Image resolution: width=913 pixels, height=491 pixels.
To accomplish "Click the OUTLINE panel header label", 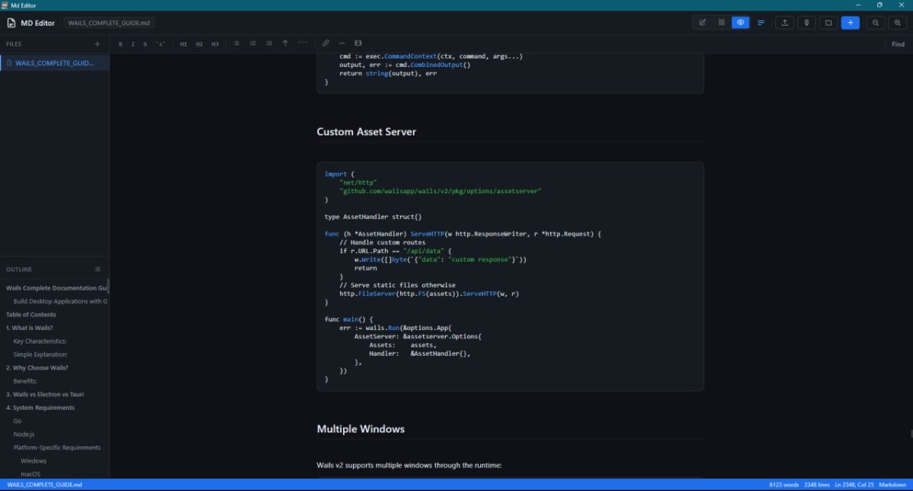I will pos(19,269).
